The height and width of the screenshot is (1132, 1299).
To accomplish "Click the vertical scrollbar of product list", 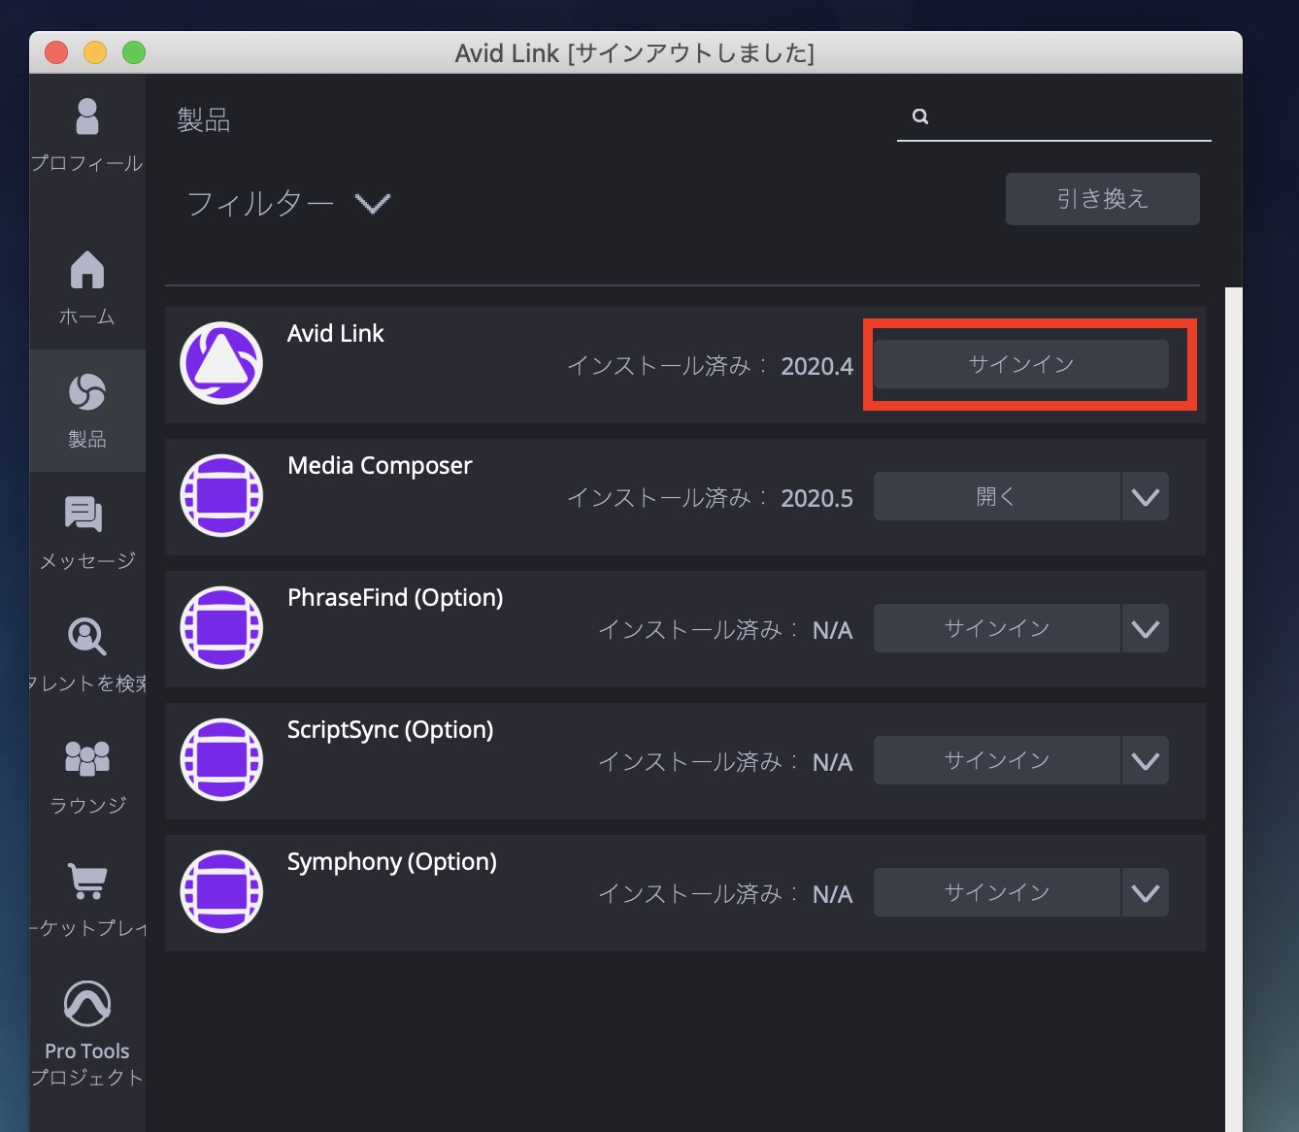I will pyautogui.click(x=1234, y=709).
